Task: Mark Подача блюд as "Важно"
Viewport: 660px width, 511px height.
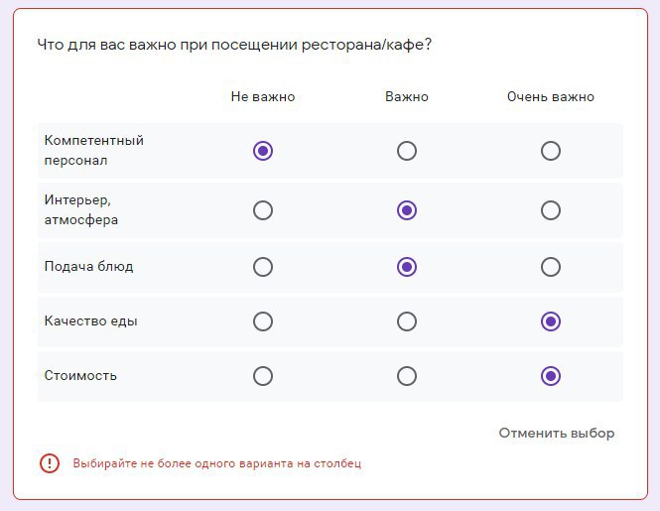Action: [407, 267]
